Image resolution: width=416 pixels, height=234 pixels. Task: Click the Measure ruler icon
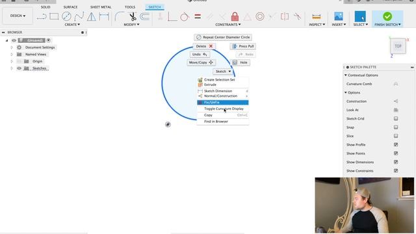point(317,17)
